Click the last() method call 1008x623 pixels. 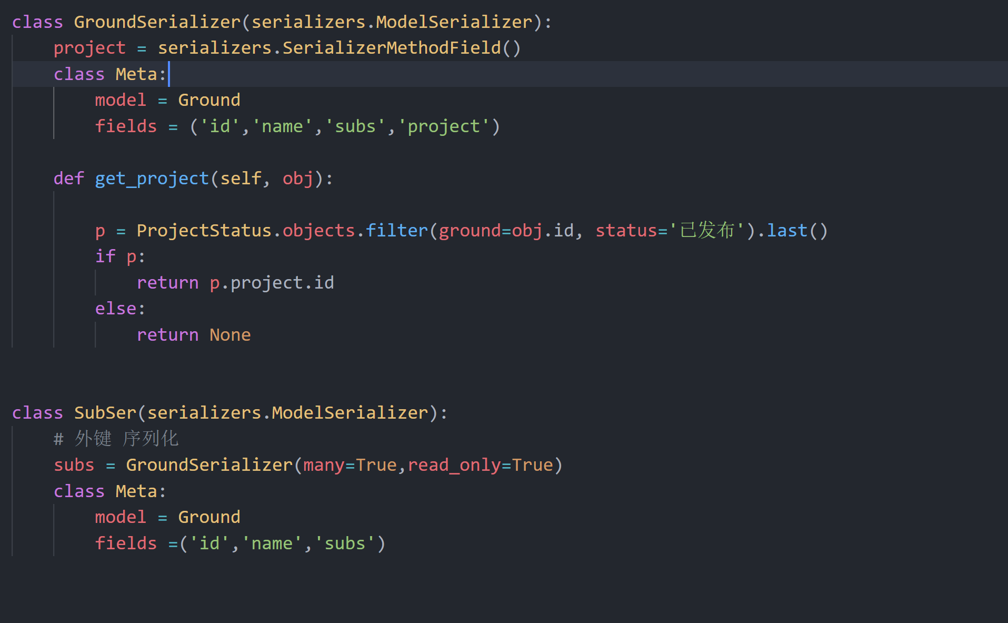pyautogui.click(x=797, y=231)
